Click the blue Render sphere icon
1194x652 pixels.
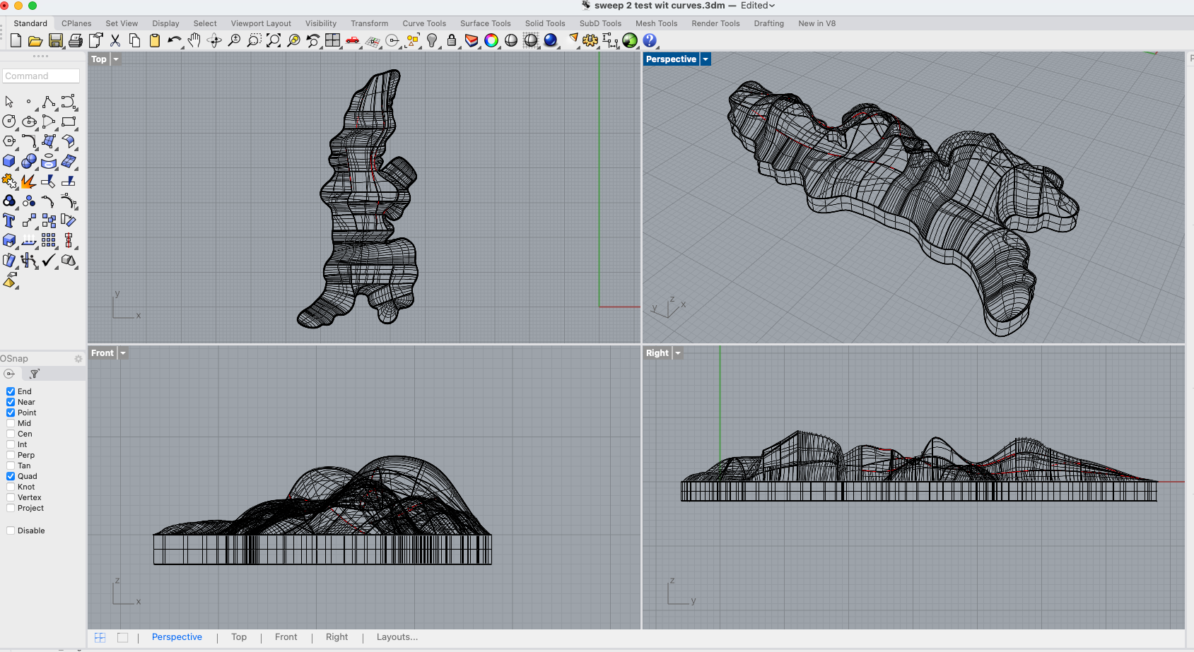551,41
